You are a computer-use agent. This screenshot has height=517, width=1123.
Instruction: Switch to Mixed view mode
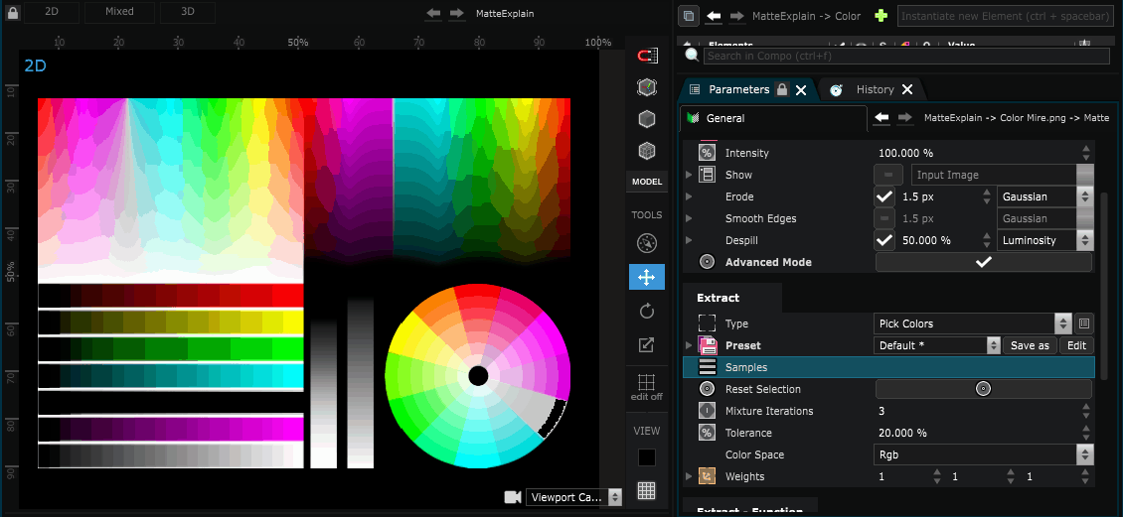(119, 12)
